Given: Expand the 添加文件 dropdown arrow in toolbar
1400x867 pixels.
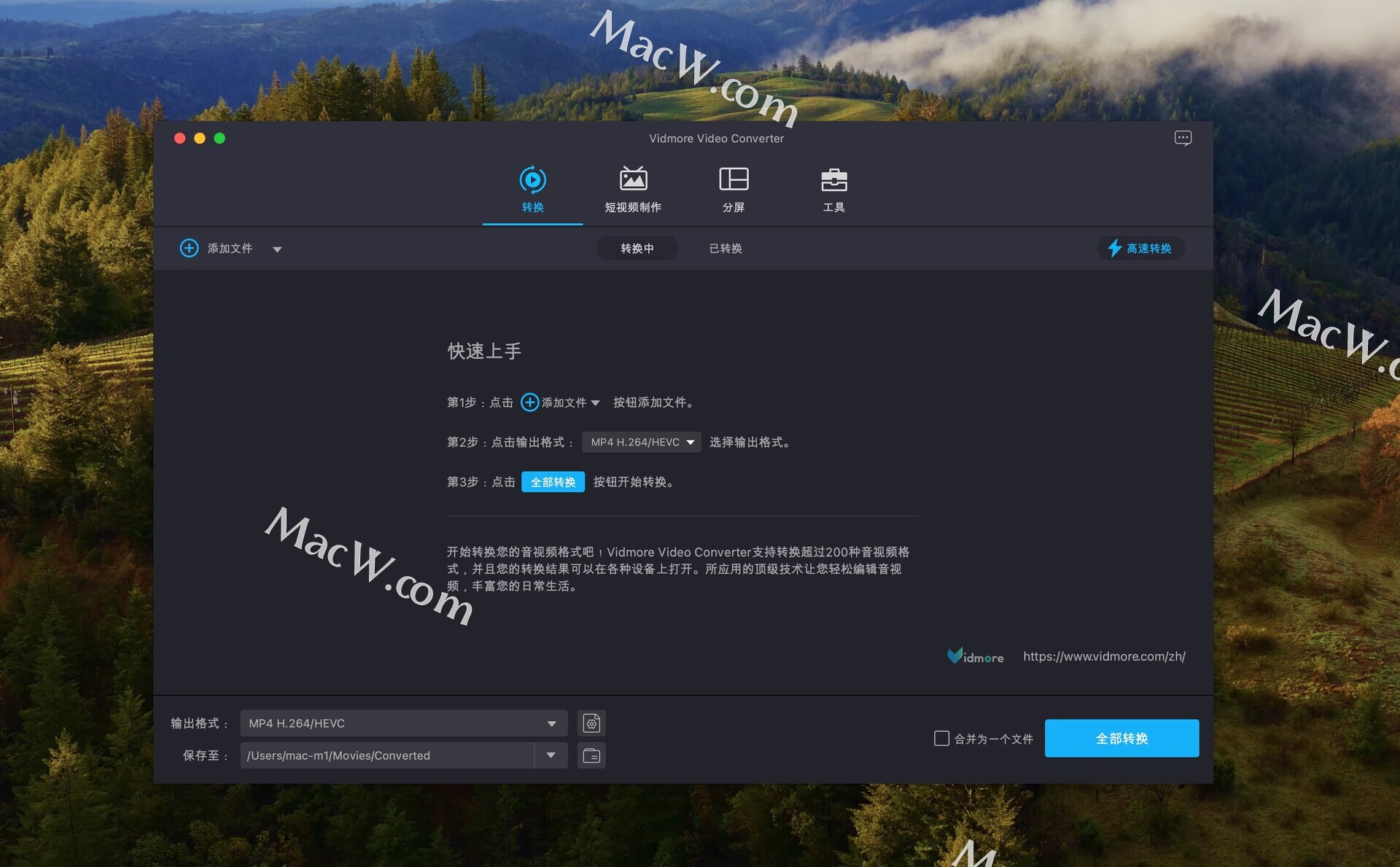Looking at the screenshot, I should click(x=277, y=249).
